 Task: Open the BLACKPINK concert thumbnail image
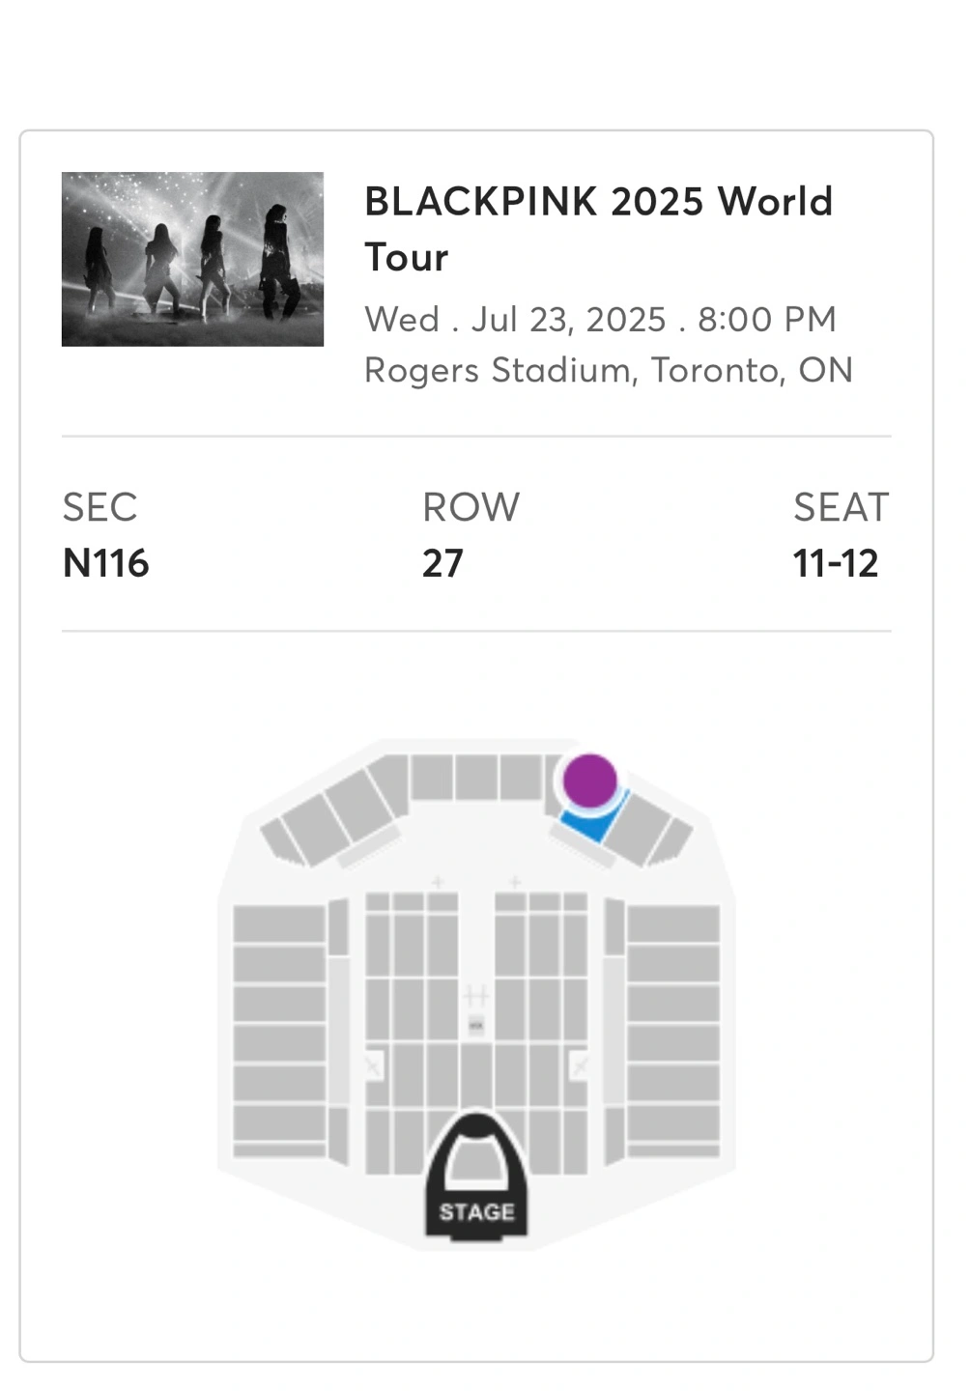[192, 259]
